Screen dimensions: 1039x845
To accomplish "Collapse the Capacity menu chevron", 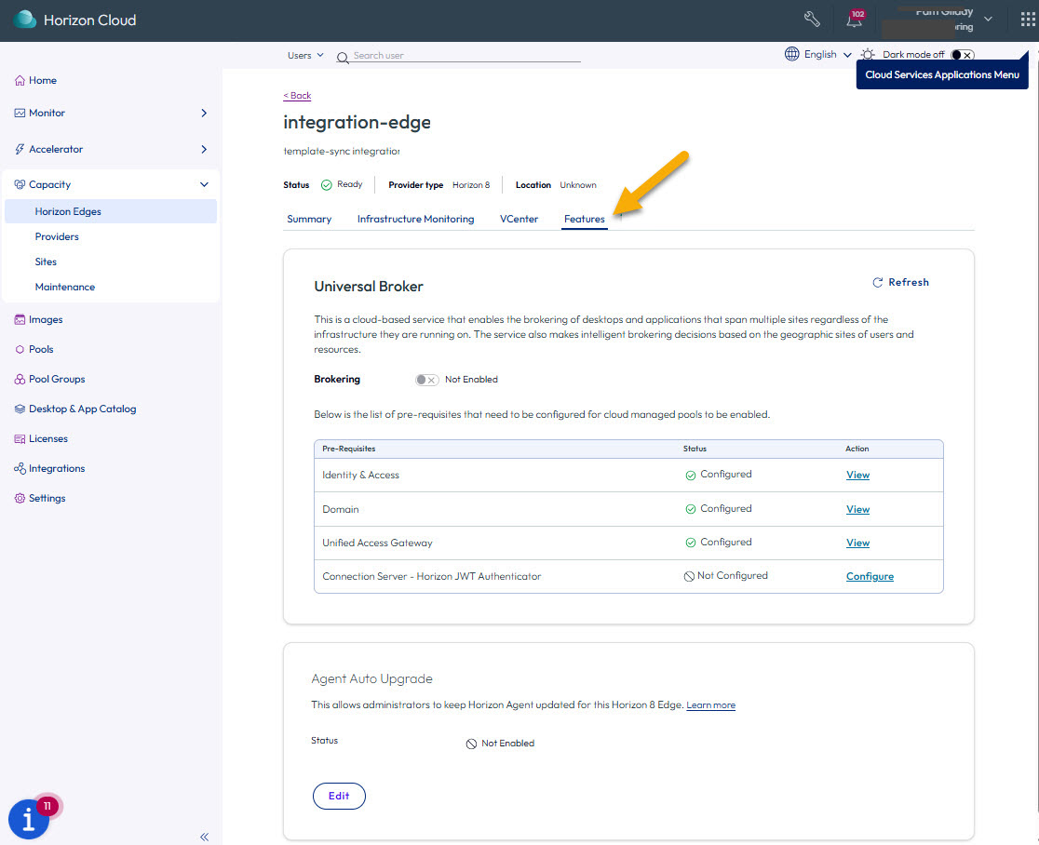I will [204, 185].
